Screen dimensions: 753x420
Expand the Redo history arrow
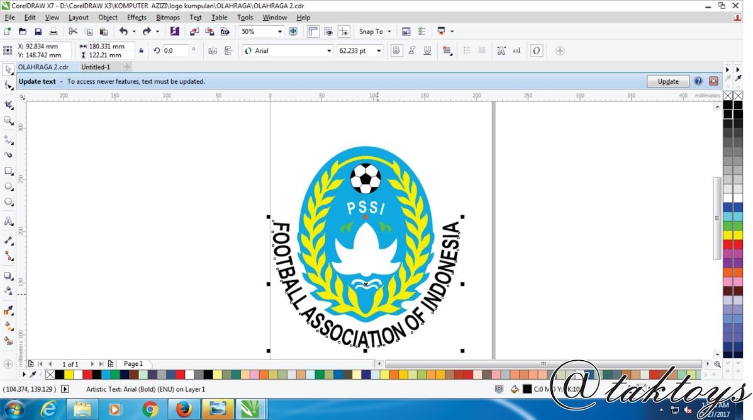[x=157, y=31]
